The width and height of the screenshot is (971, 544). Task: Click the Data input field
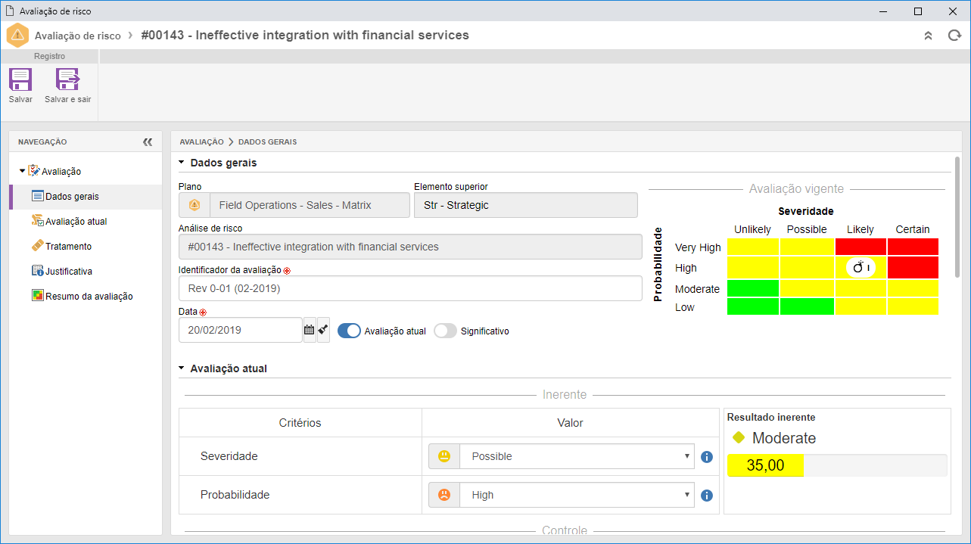coord(241,330)
